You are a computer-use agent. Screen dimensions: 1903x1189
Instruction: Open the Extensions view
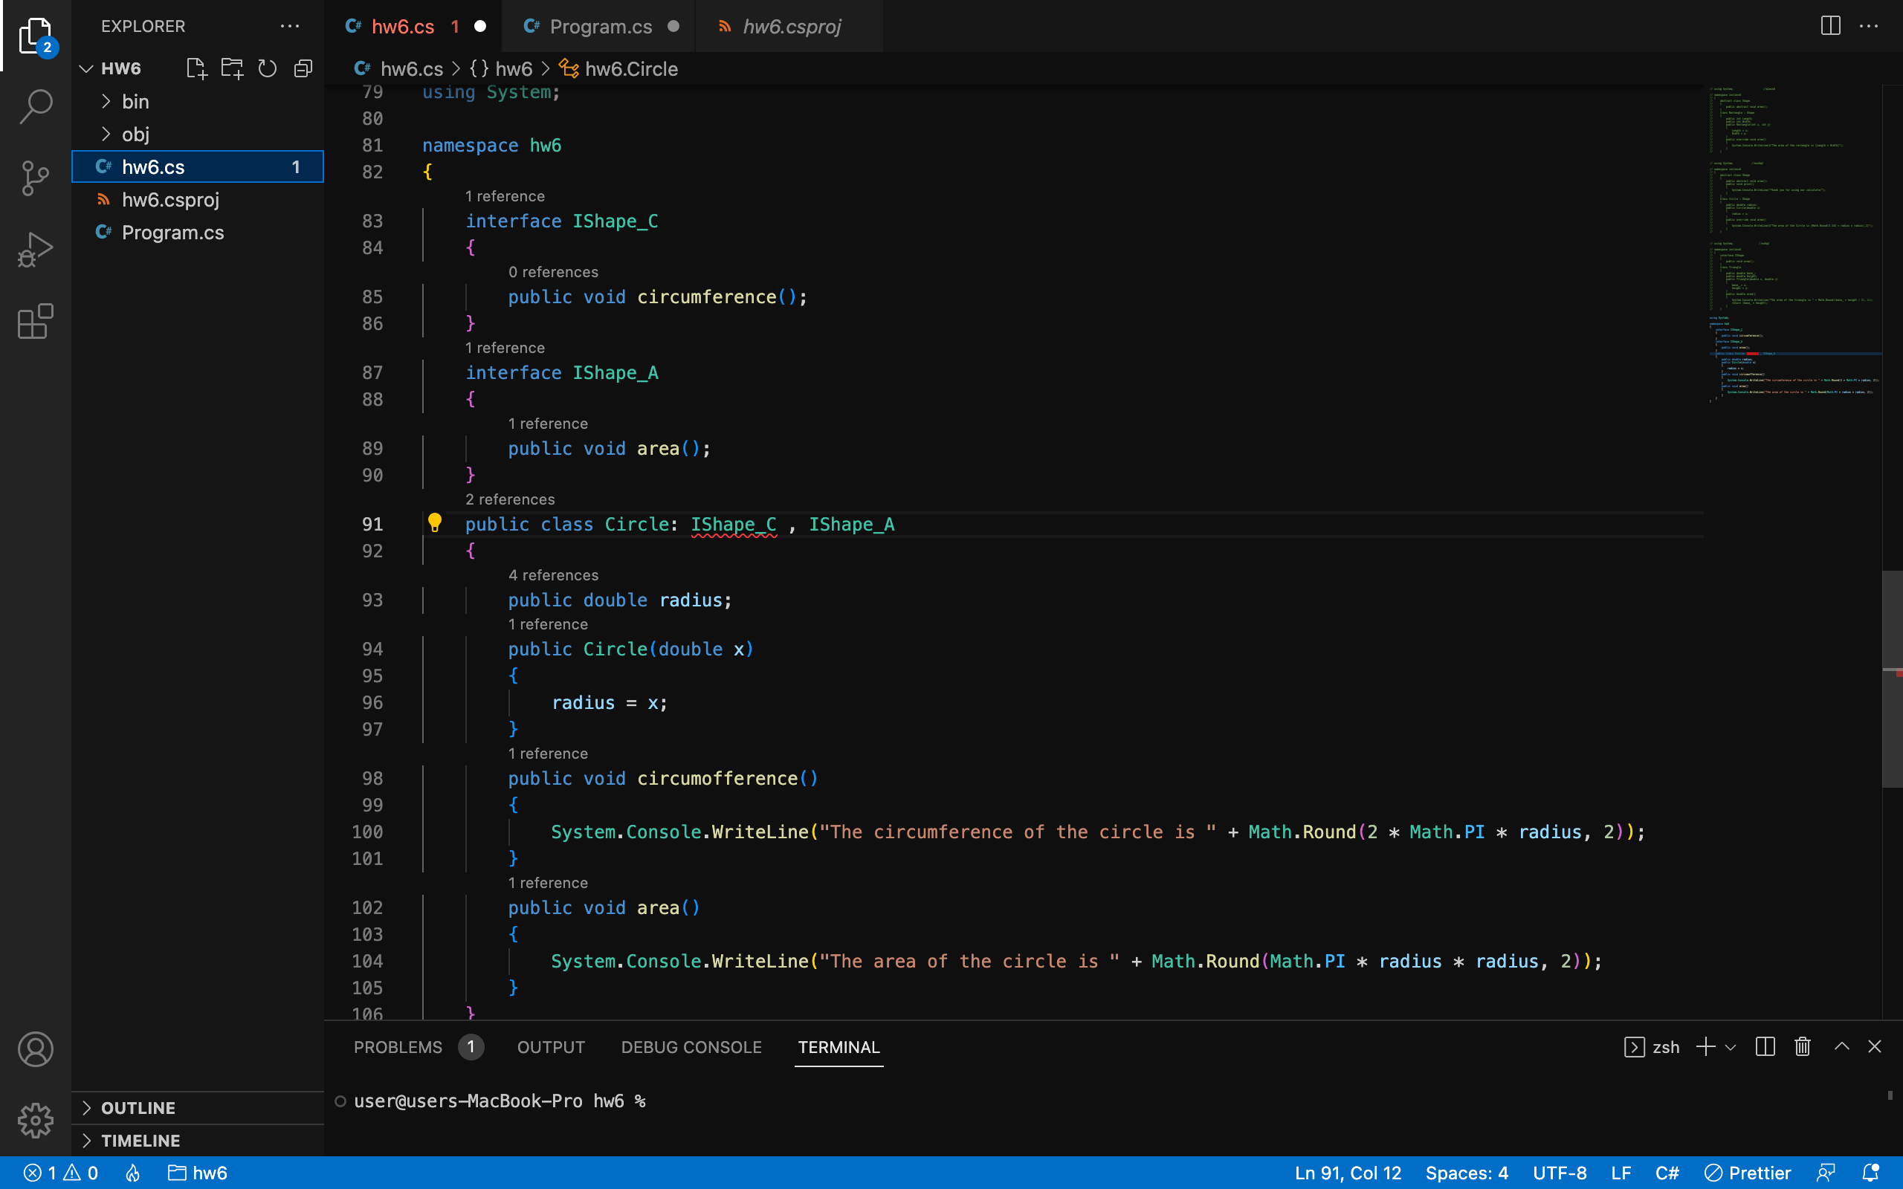click(x=35, y=321)
